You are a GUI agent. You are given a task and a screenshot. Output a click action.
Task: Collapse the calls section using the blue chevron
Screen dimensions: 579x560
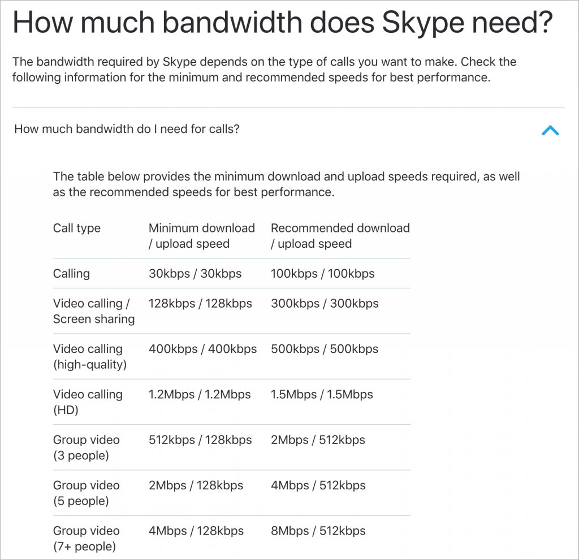[550, 130]
